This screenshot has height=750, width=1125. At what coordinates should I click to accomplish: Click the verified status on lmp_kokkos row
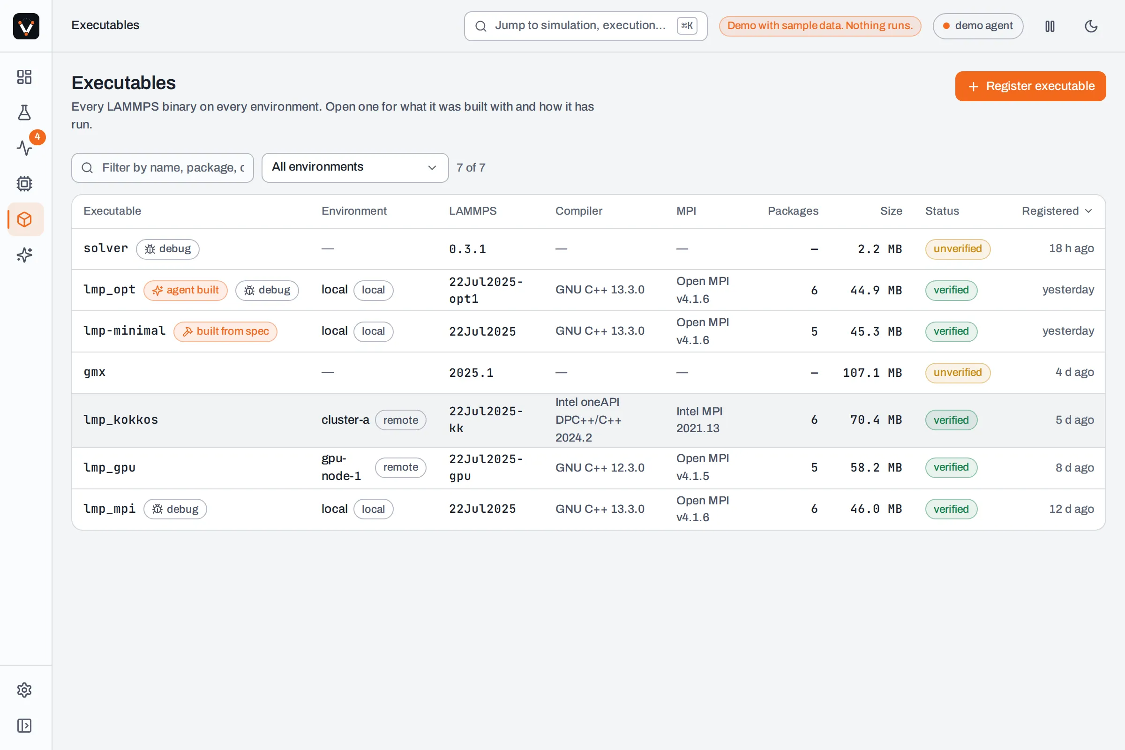(x=952, y=420)
